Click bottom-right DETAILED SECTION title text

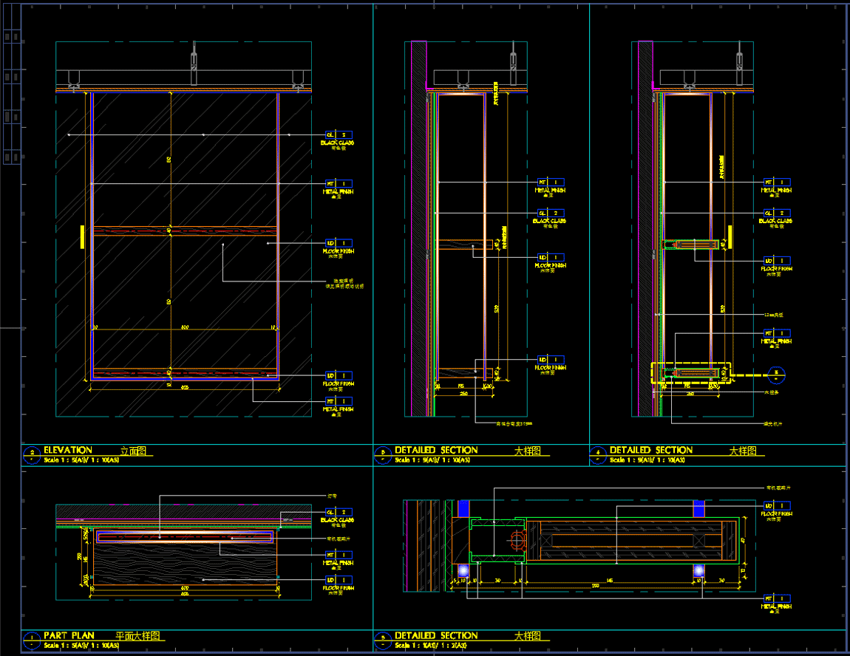pos(436,635)
